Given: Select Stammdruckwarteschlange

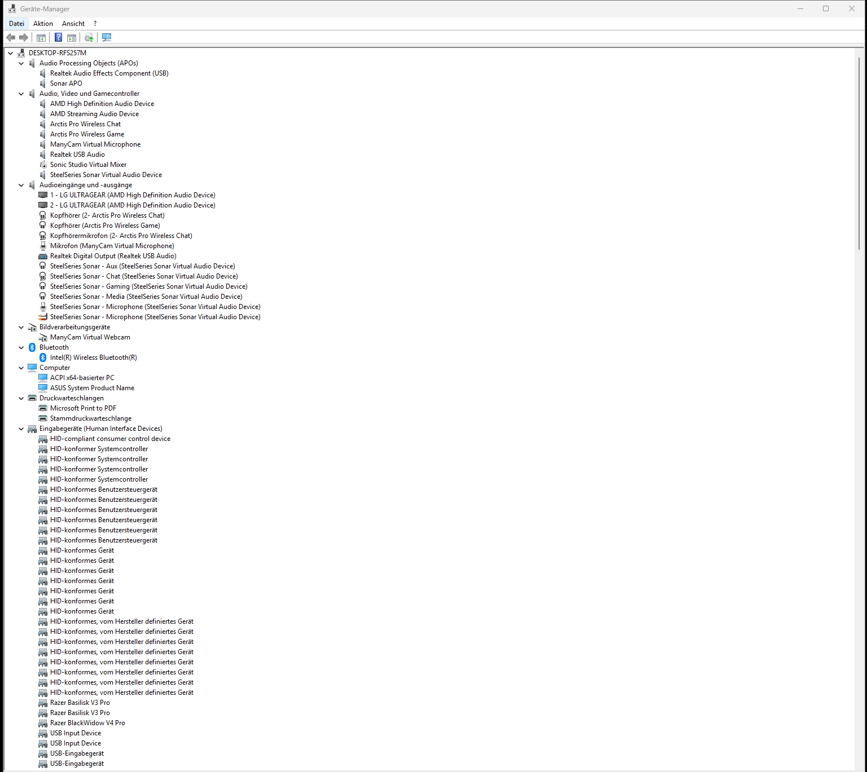Looking at the screenshot, I should 91,418.
